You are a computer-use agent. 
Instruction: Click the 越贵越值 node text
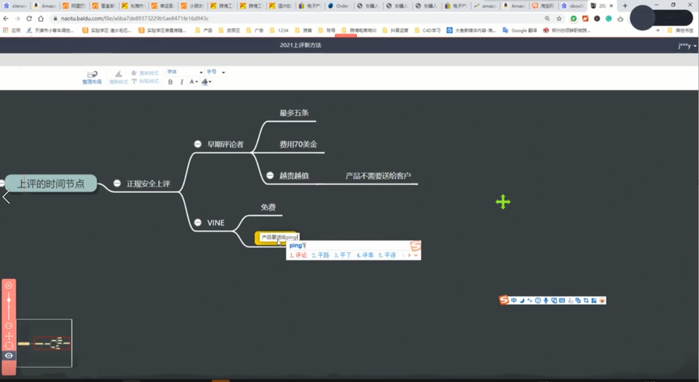point(294,176)
